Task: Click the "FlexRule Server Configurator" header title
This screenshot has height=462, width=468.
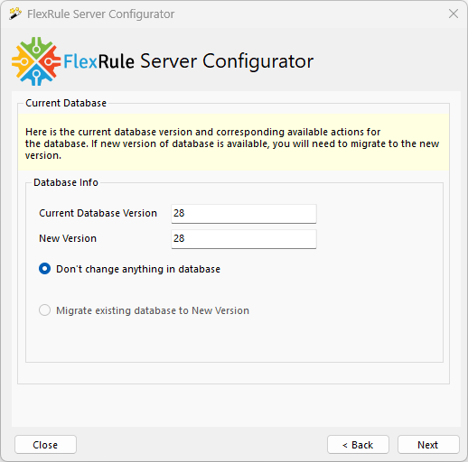Action: pyautogui.click(x=189, y=61)
